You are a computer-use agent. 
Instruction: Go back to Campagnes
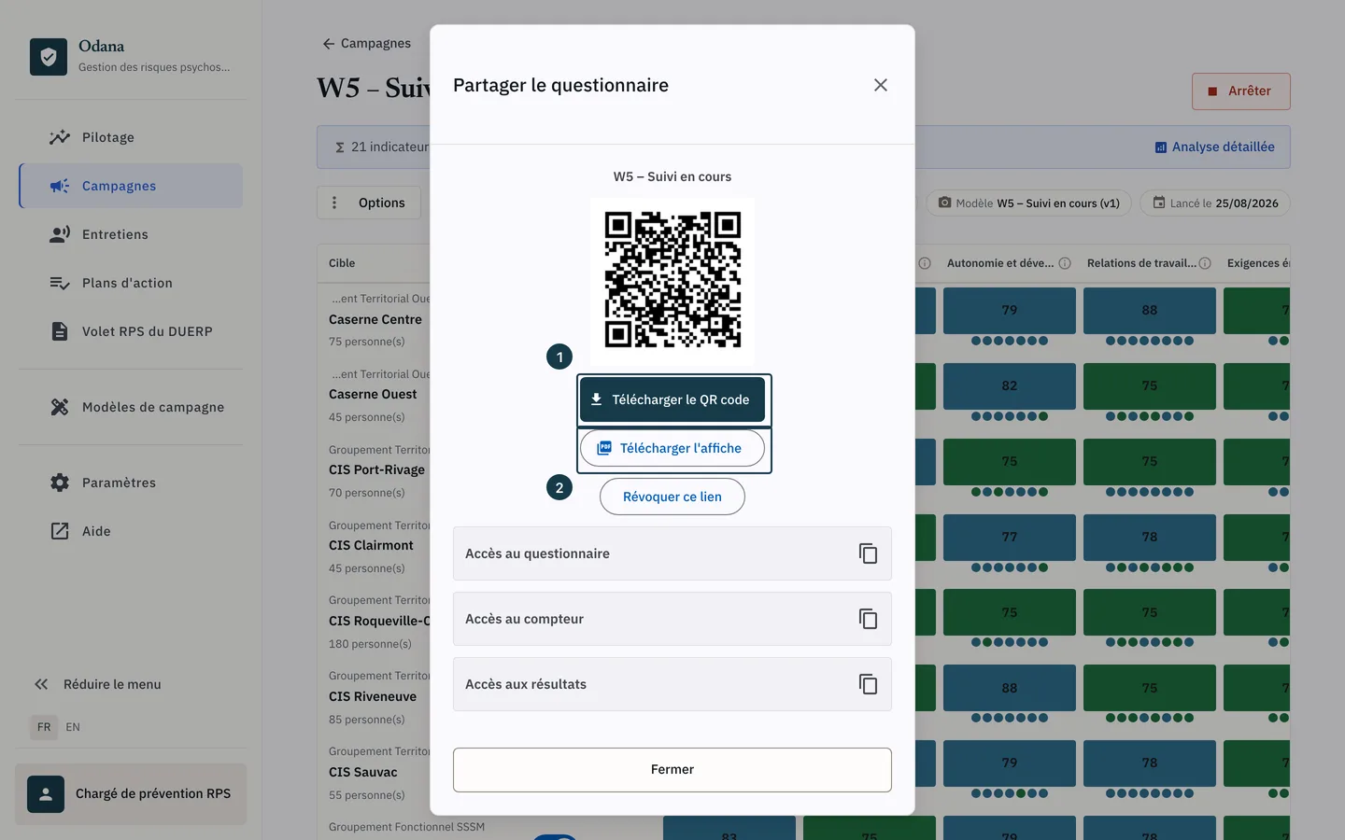pos(366,43)
